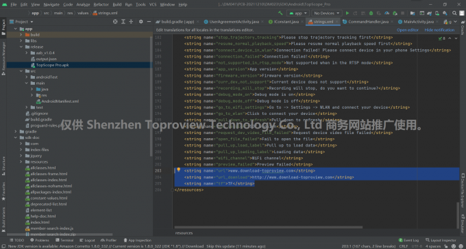Start debugging with the green bug icon
Viewport: 466px width, 249px height.
click(371, 13)
